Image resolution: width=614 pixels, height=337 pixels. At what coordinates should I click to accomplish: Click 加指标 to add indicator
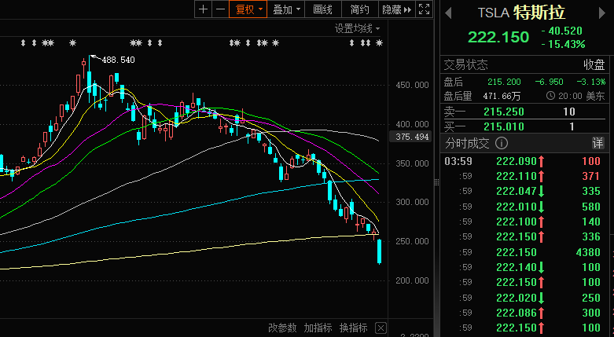(x=318, y=328)
